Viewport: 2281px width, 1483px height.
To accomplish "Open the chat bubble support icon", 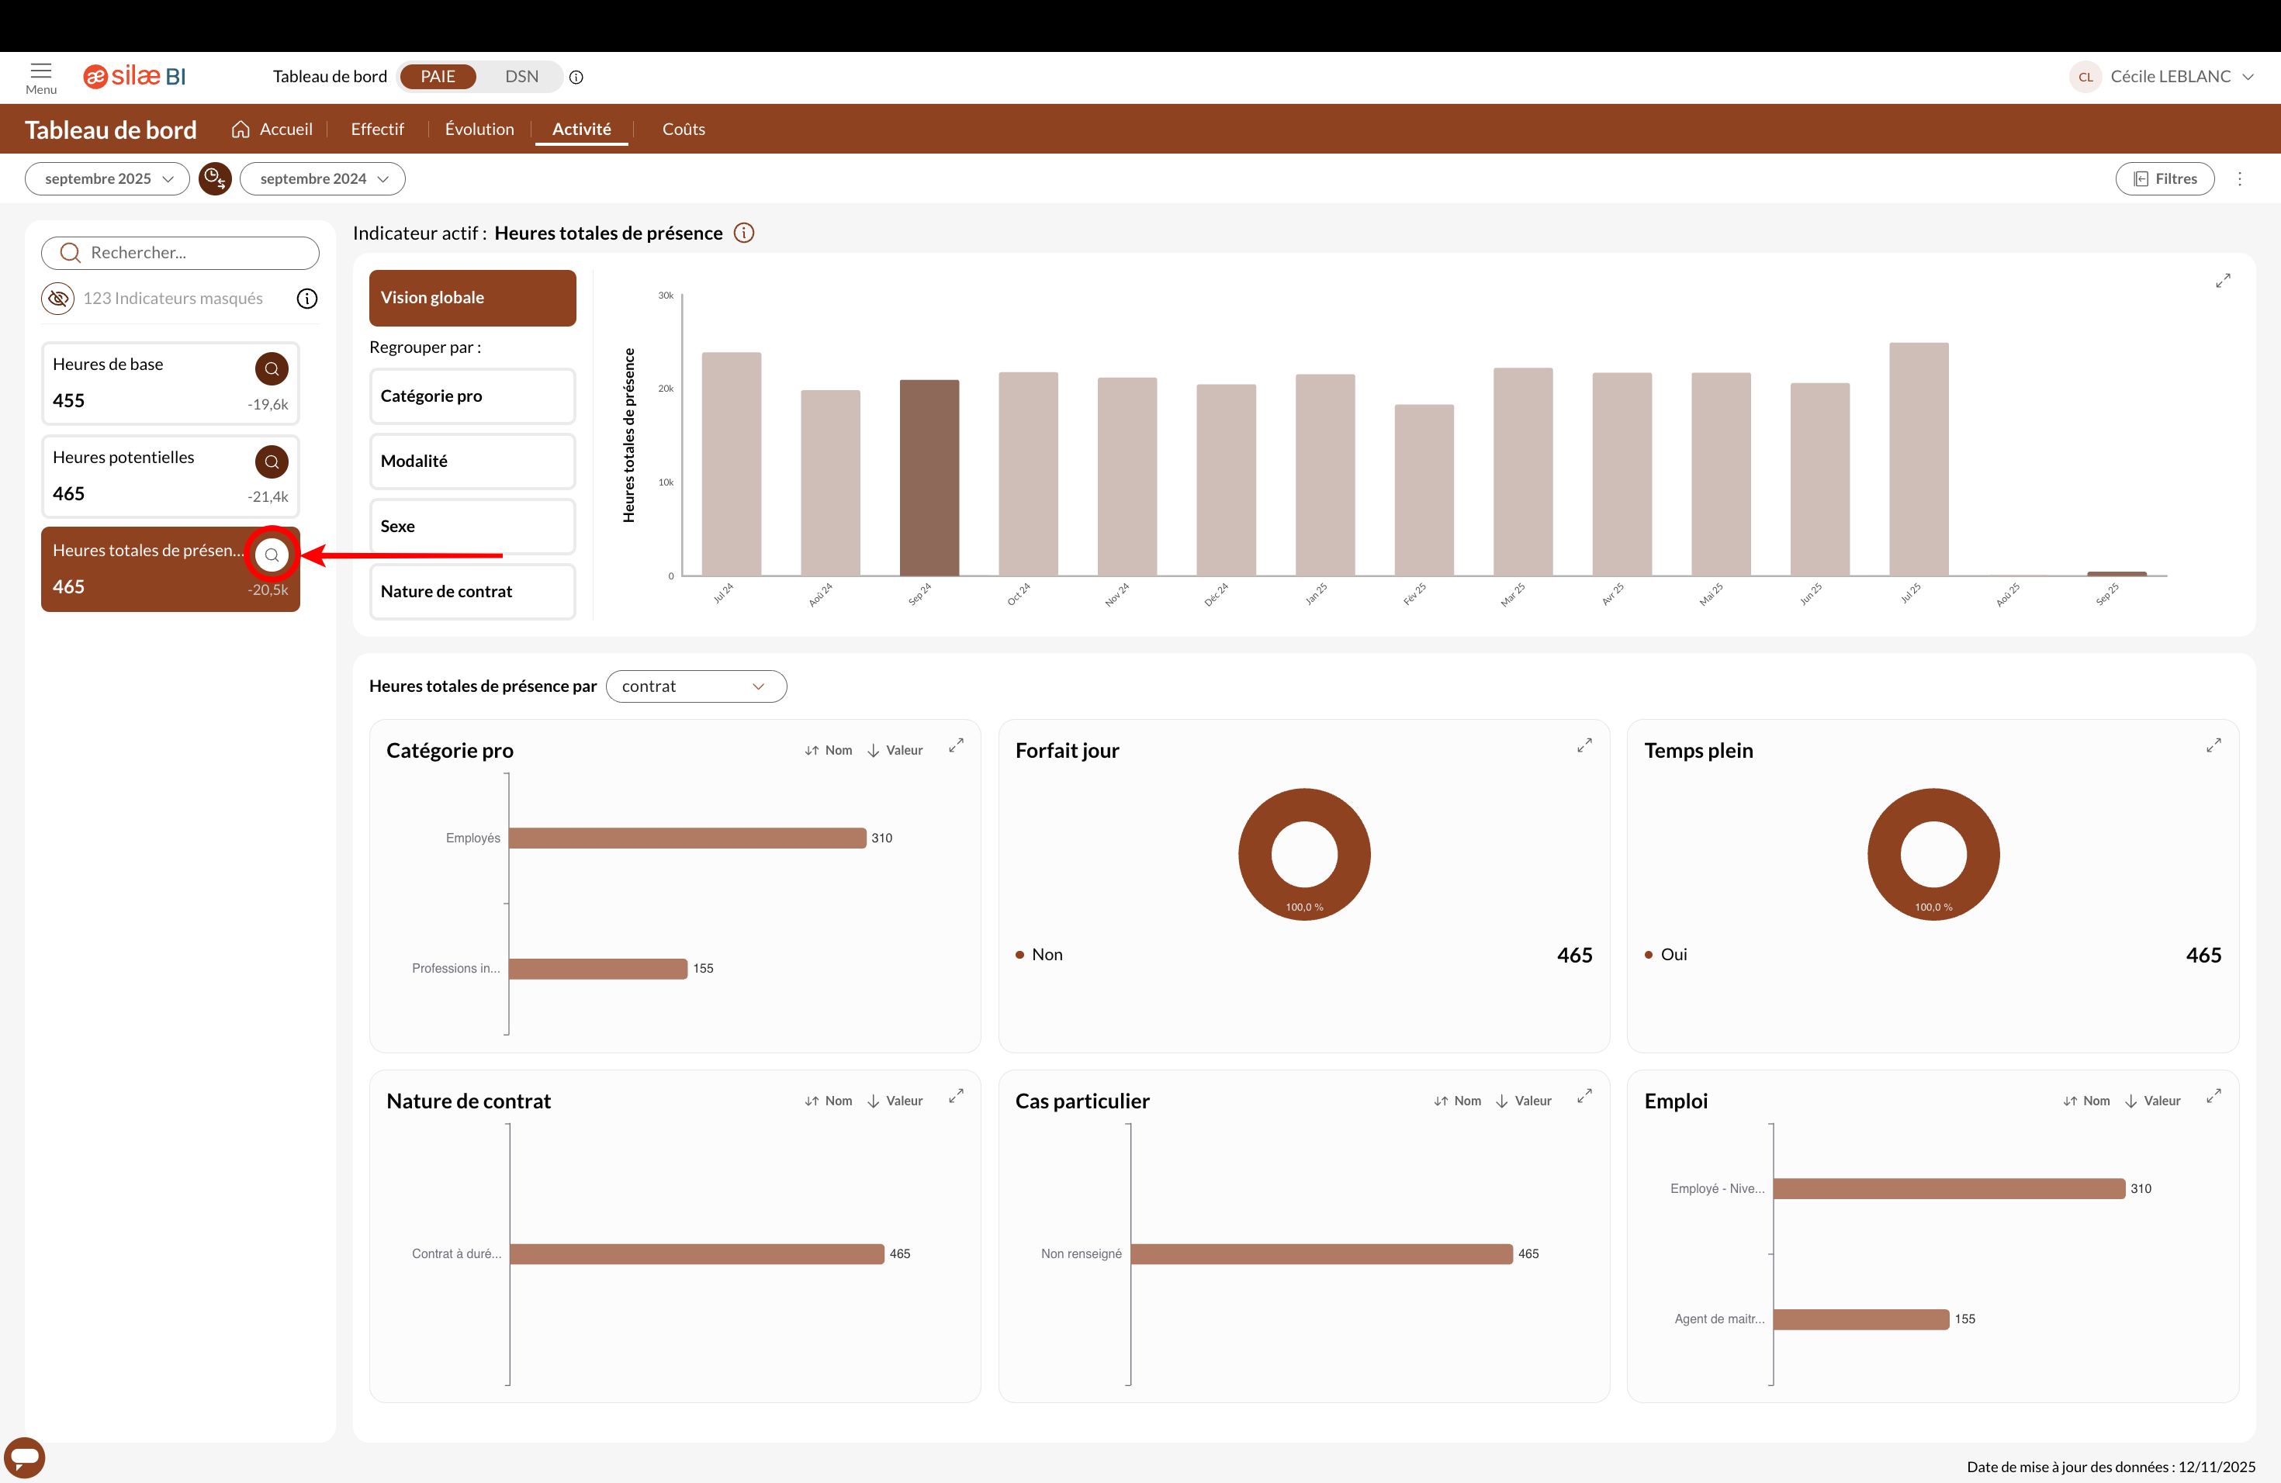I will coord(25,1457).
